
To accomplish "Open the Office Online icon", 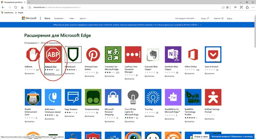I will click(x=193, y=54).
